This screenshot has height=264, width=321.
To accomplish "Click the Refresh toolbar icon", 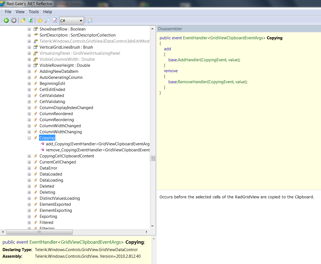I will tap(31, 20).
